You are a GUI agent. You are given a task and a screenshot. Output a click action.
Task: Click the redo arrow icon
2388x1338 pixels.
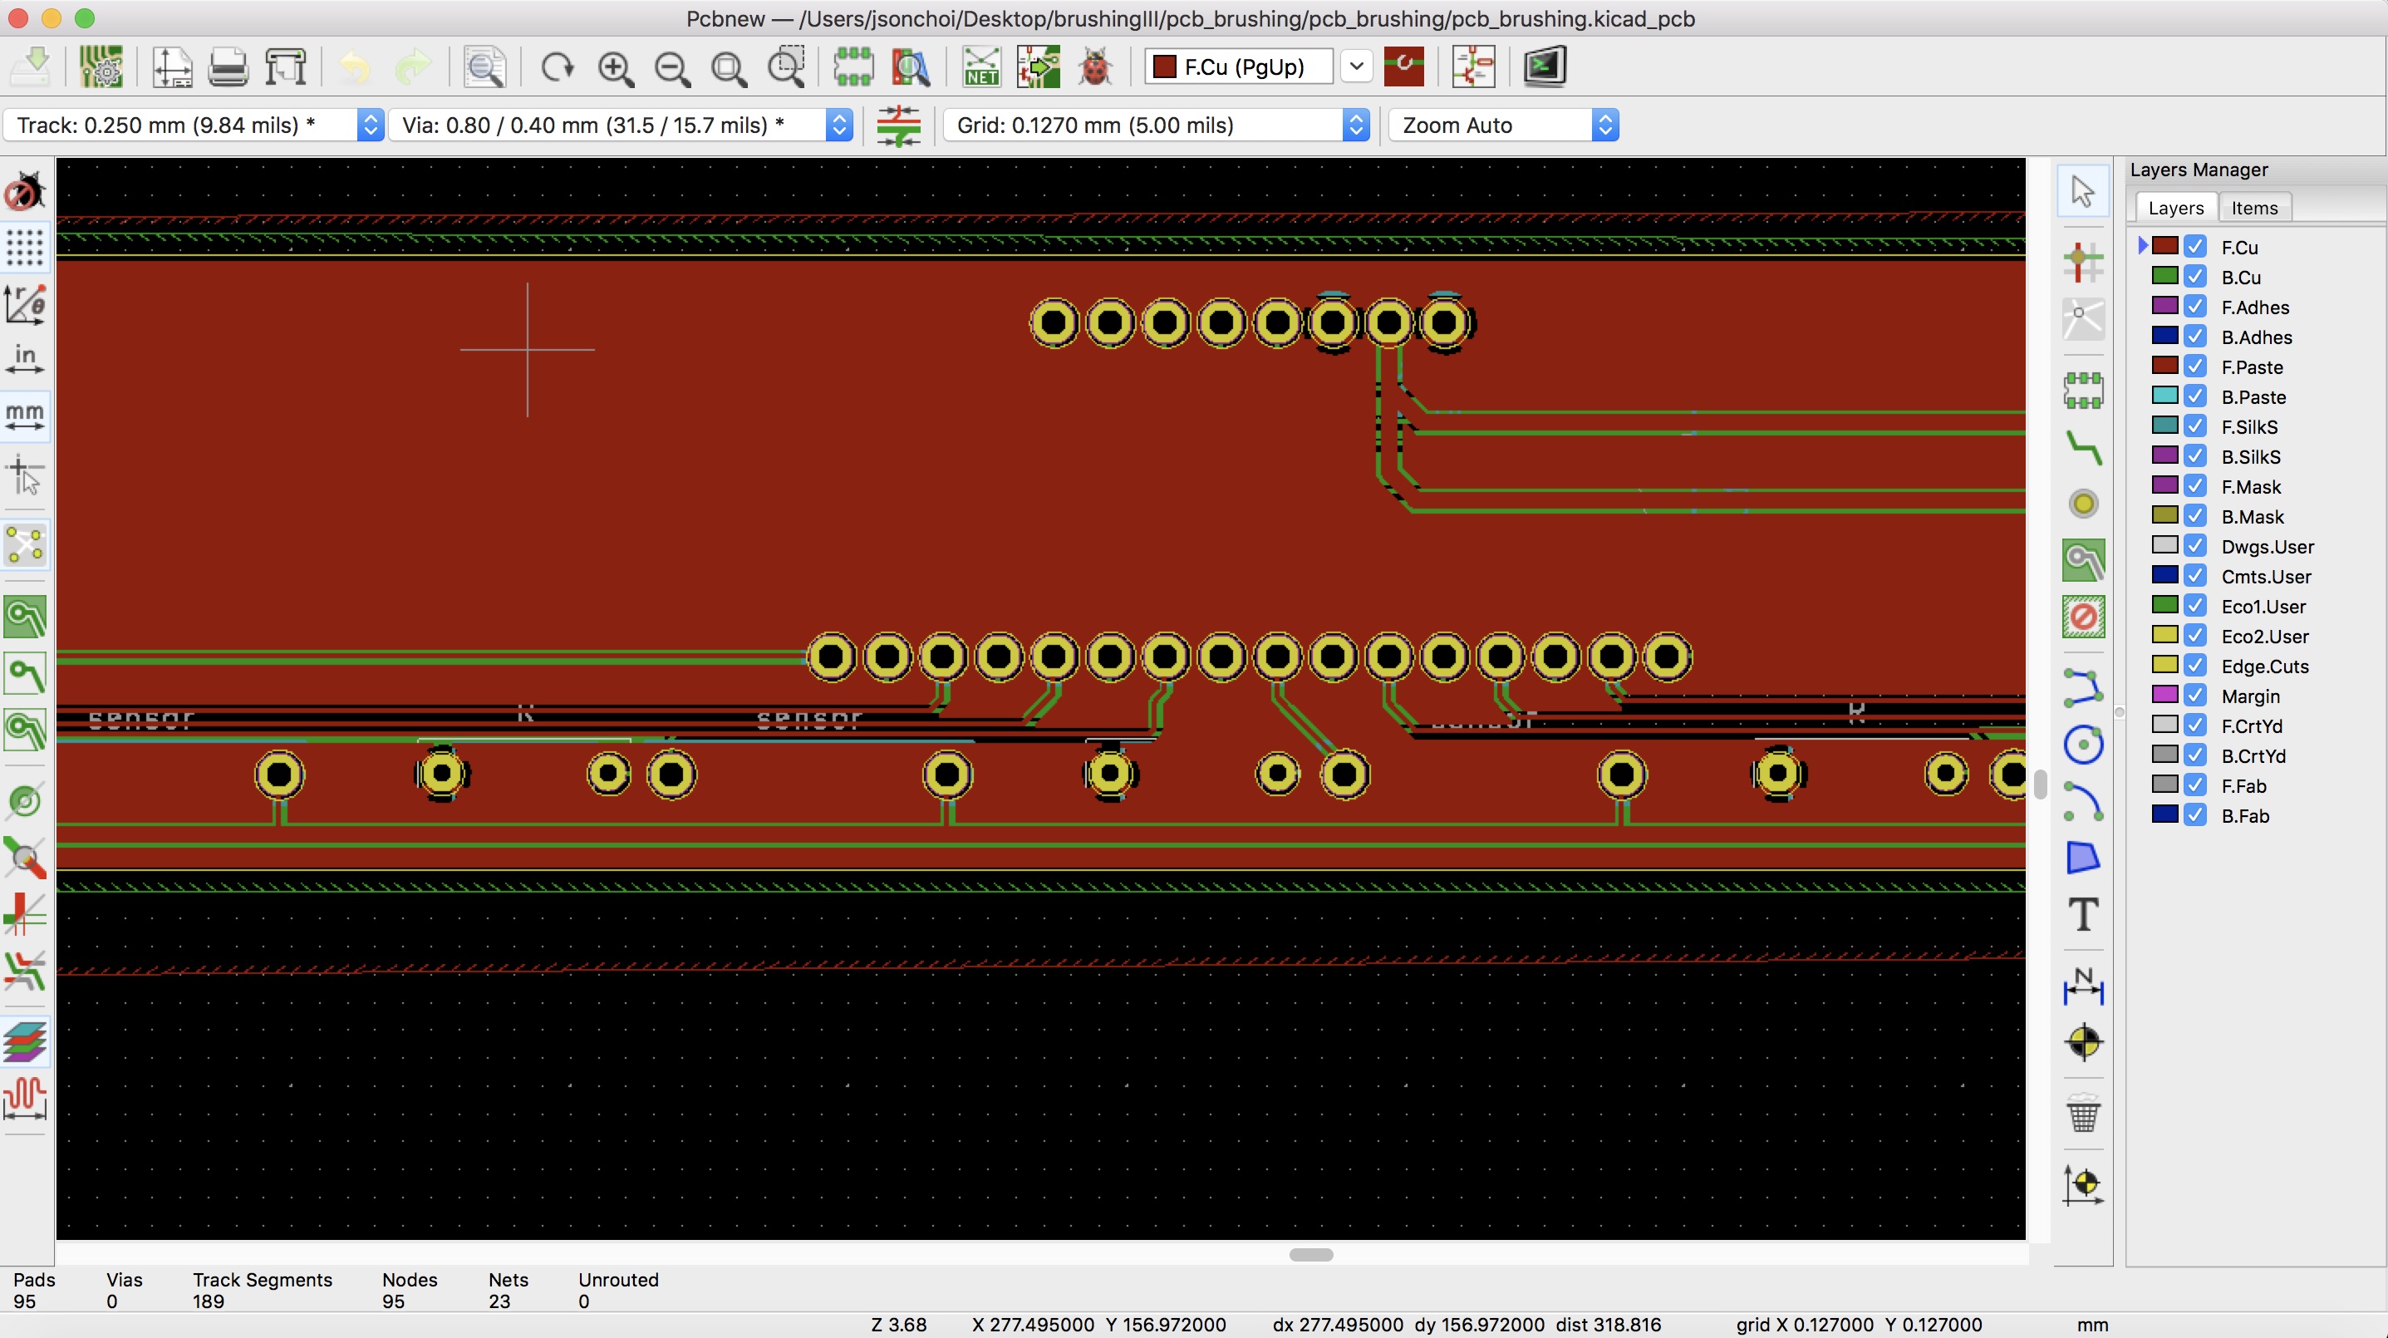point(412,66)
